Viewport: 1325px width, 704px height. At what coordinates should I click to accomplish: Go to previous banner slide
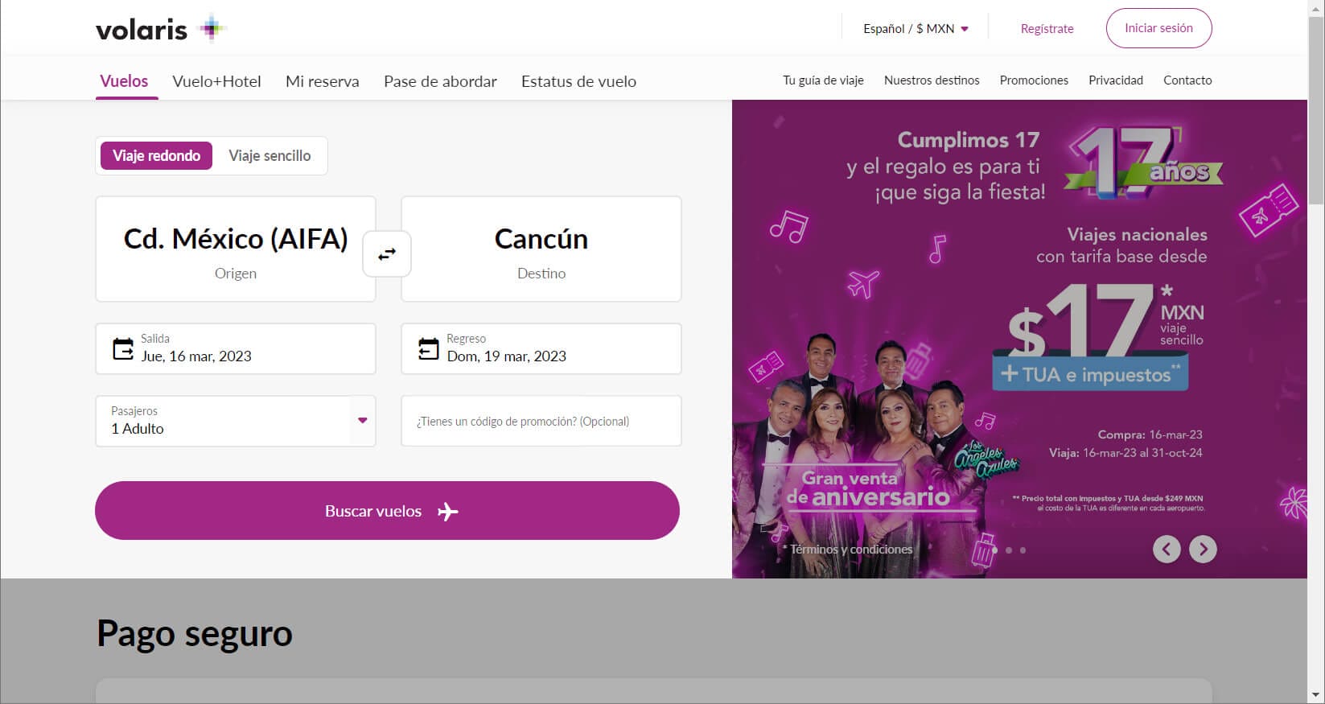tap(1167, 549)
